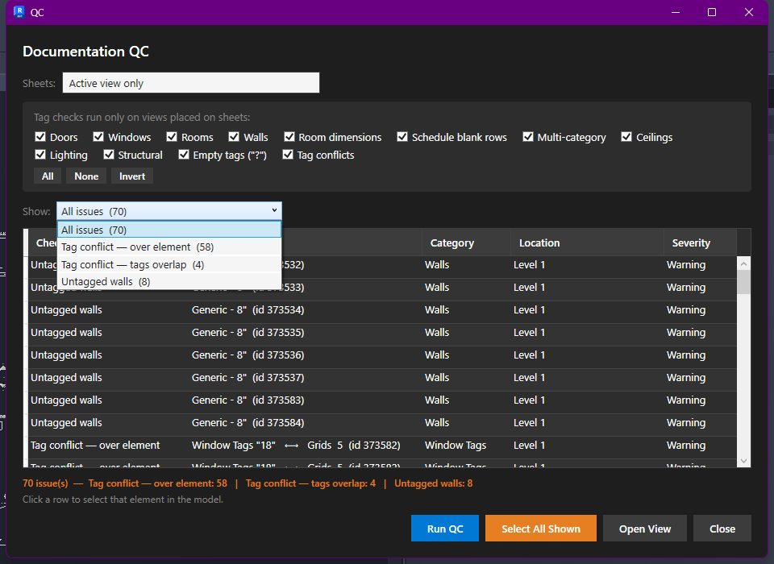Viewport: 774px width, 564px height.
Task: Invert the selected checks
Action: tap(131, 176)
